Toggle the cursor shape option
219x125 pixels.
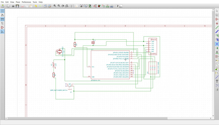click(x=2, y=23)
